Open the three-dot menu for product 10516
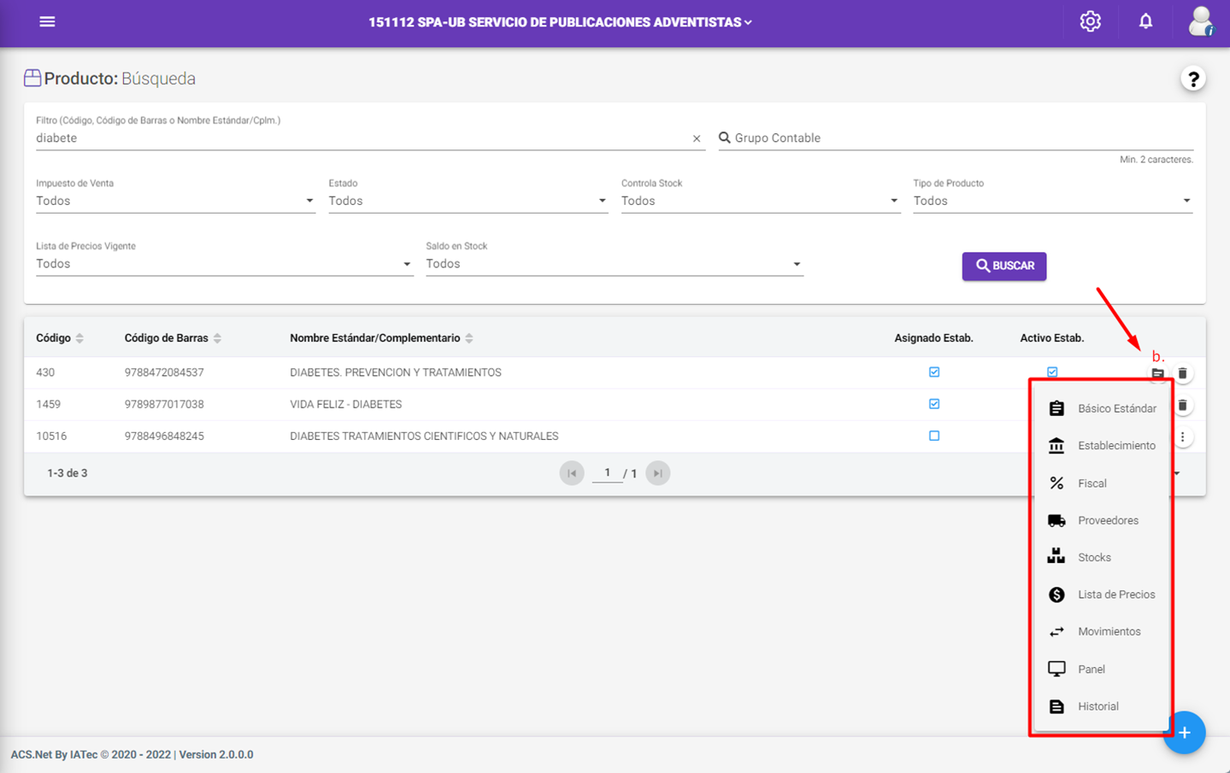1230x773 pixels. point(1182,436)
